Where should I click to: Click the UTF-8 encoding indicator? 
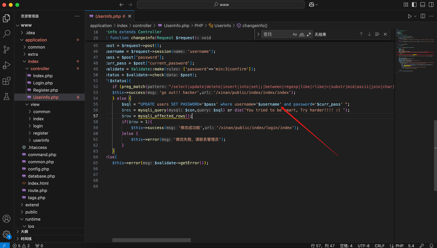tap(363, 246)
